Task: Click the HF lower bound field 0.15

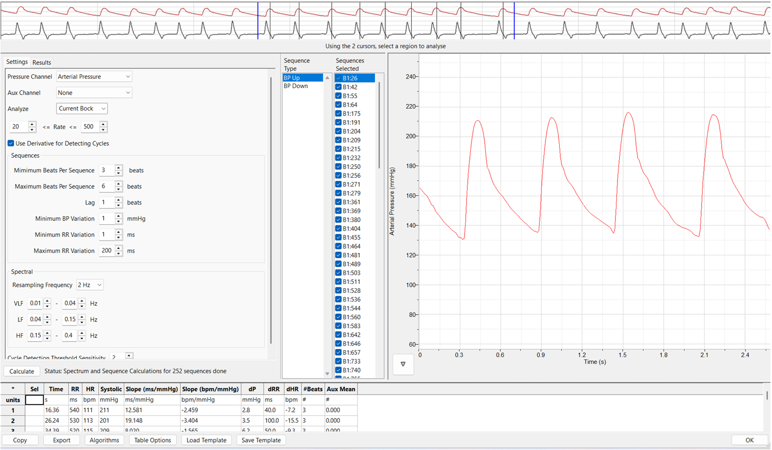Action: click(x=35, y=335)
